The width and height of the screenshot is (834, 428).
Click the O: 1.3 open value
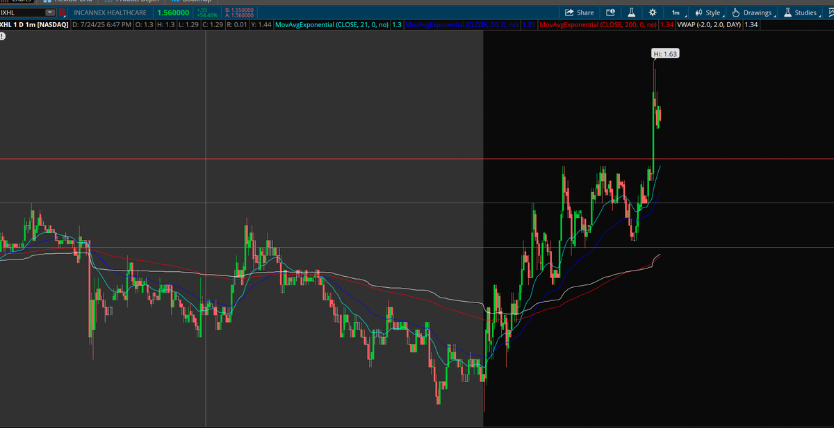(144, 25)
